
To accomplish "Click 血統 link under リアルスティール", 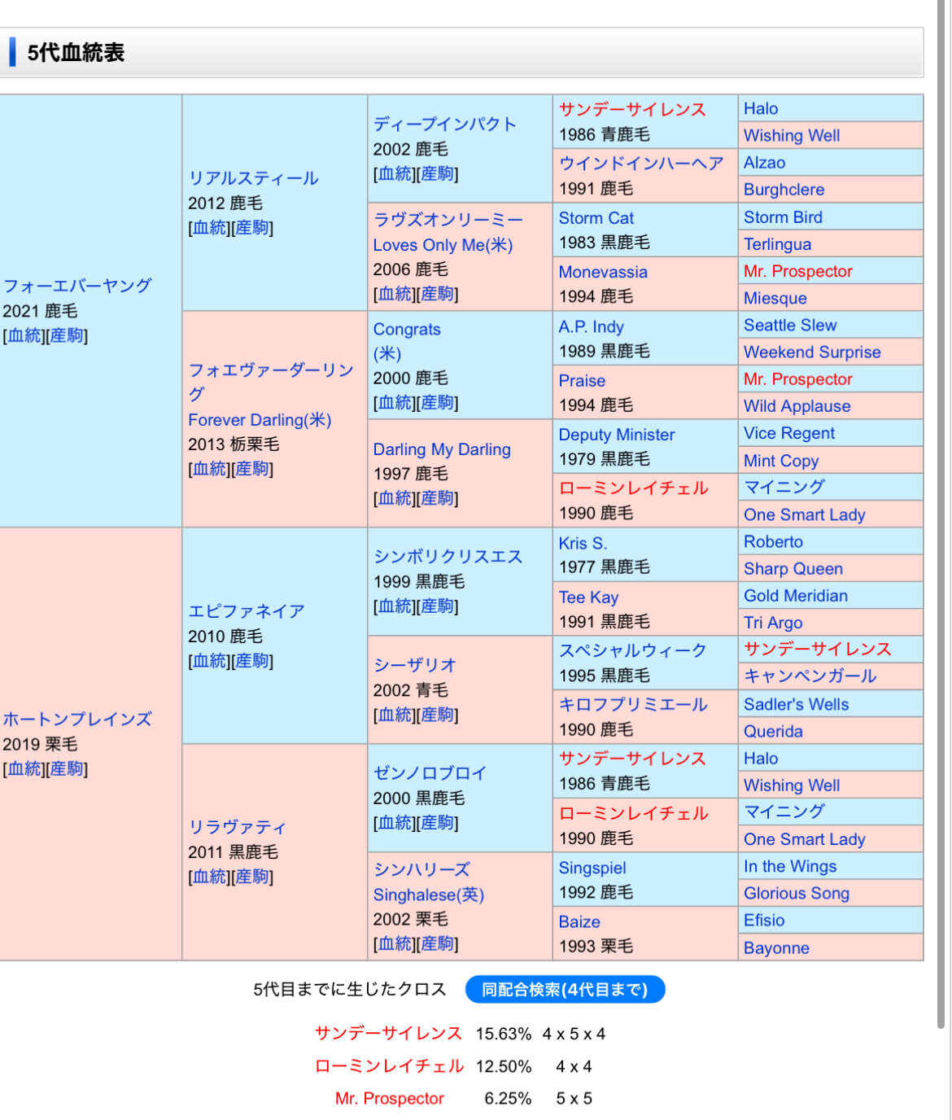I will pos(211,228).
